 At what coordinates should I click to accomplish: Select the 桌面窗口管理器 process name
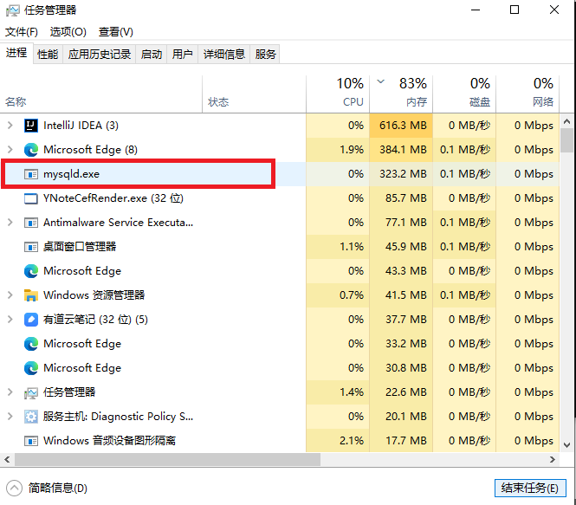(x=80, y=247)
